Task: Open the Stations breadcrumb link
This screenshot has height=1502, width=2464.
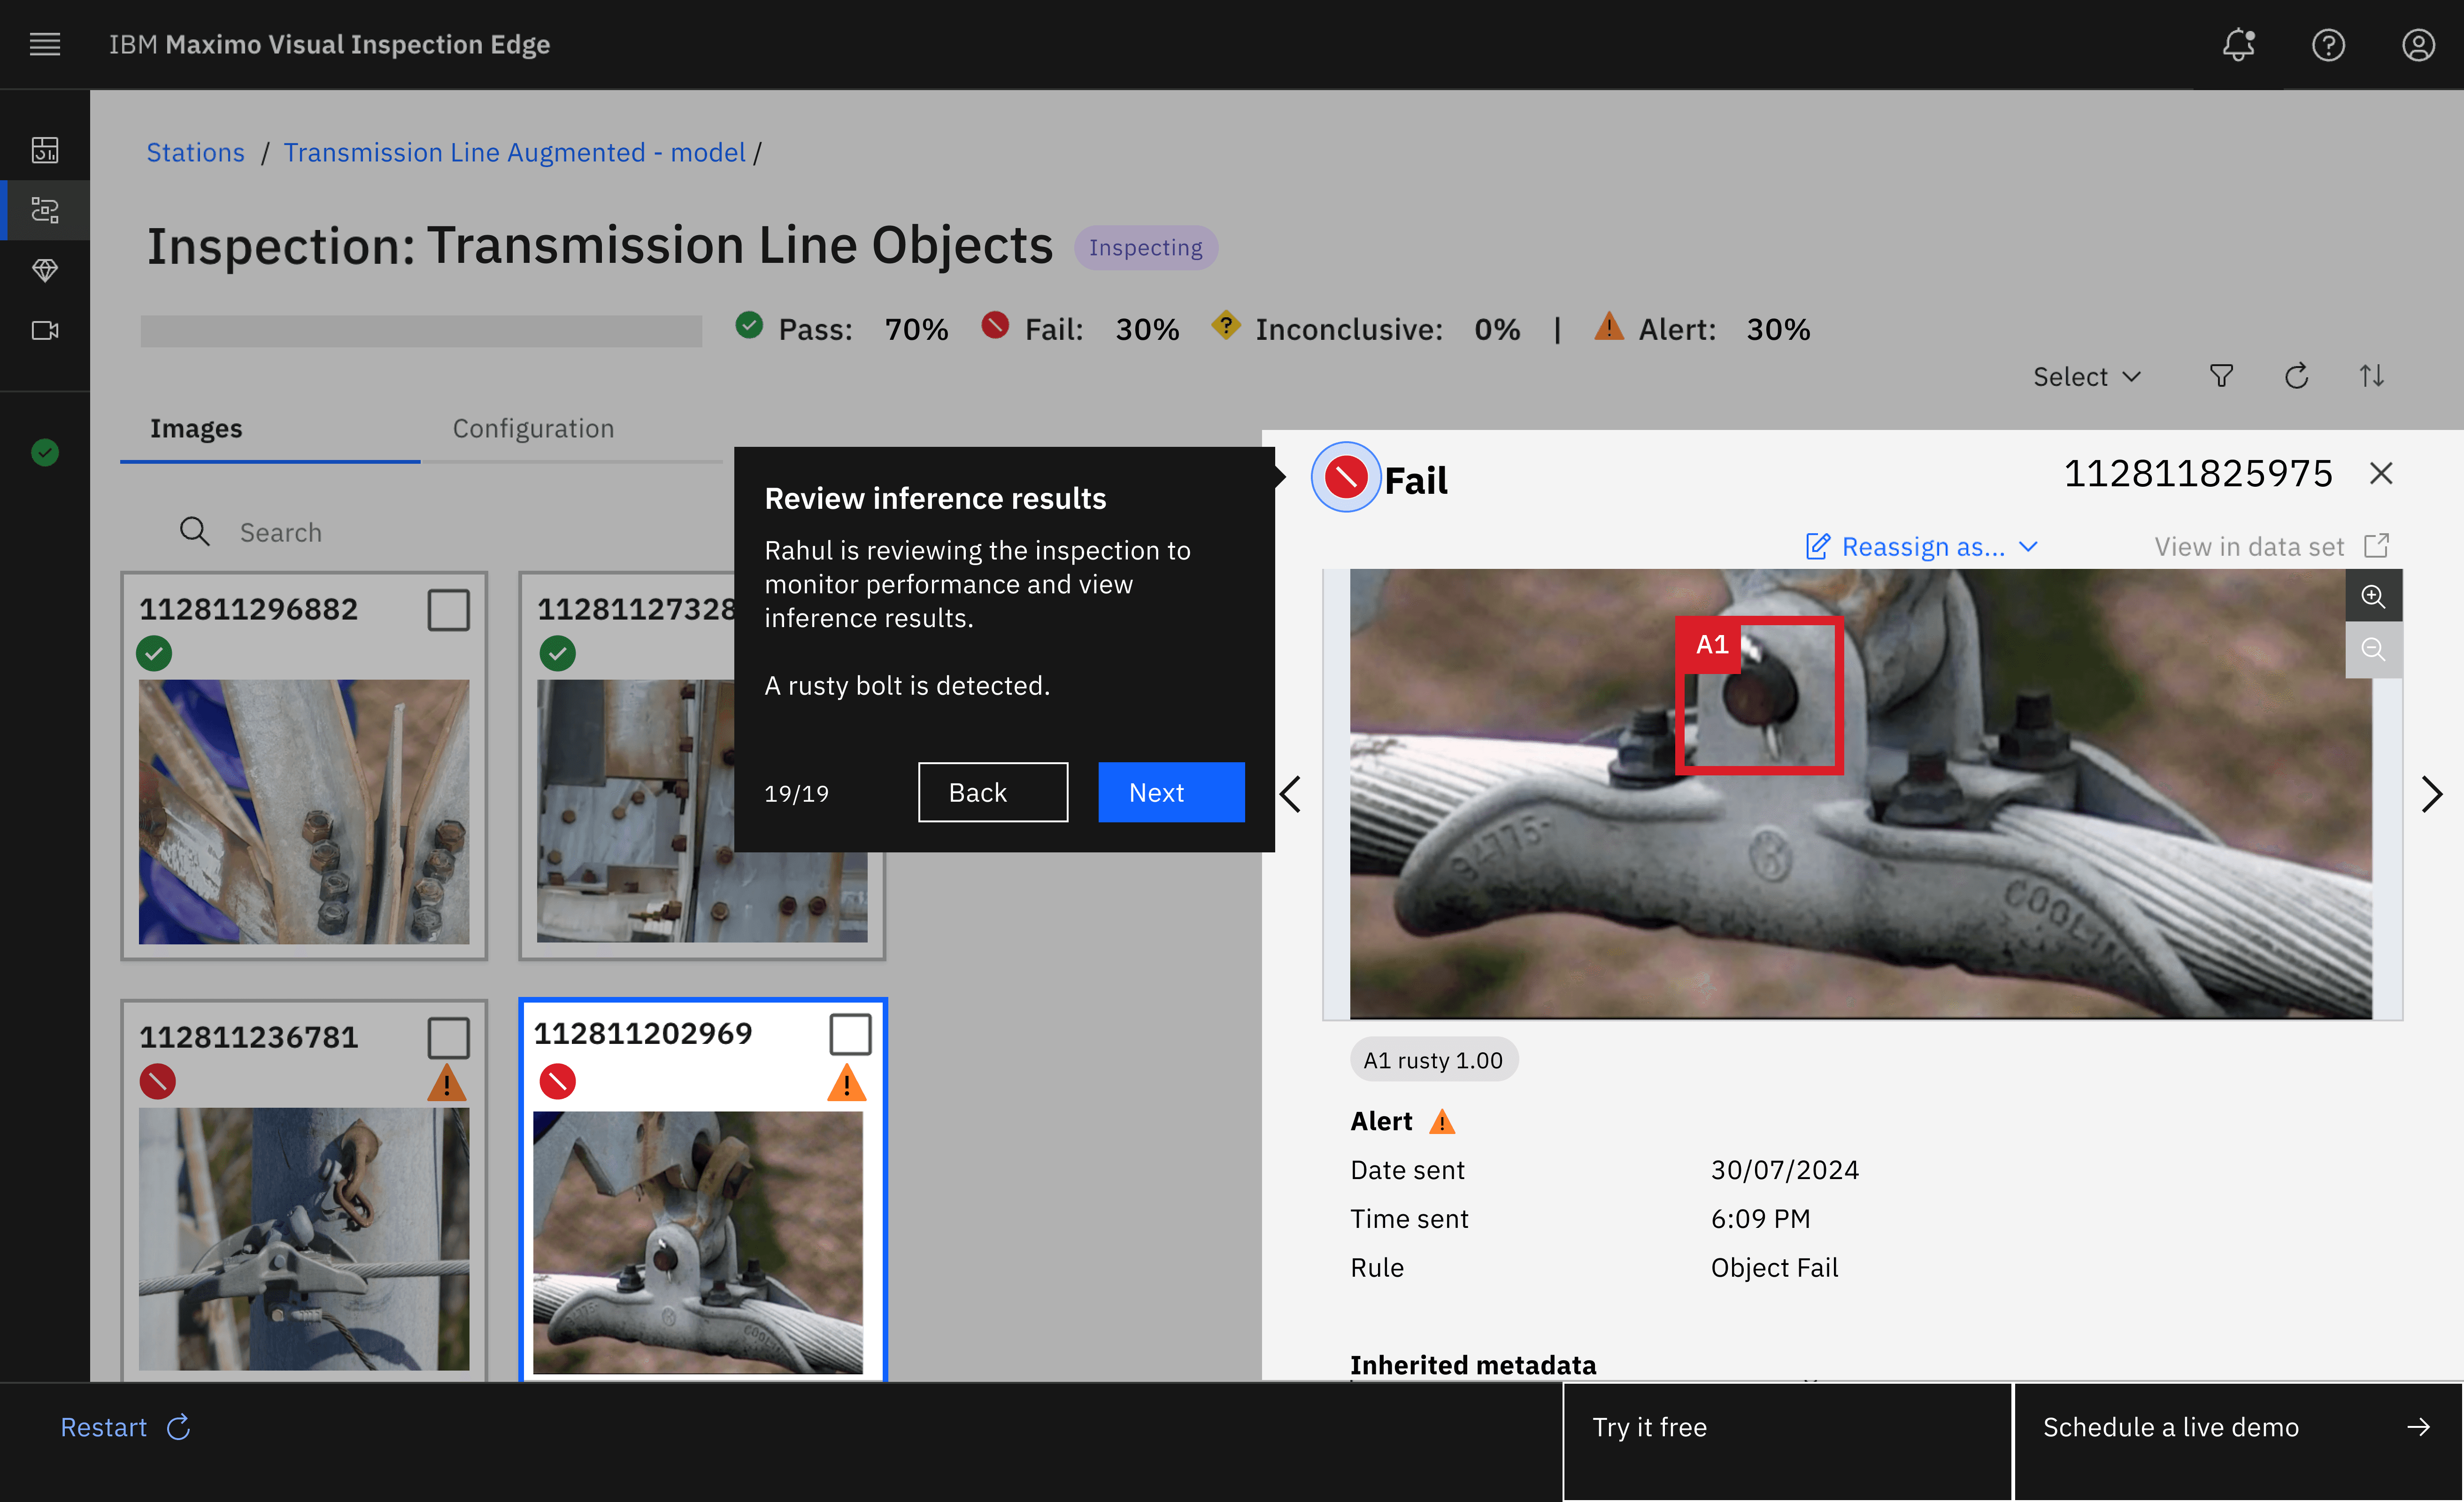Action: coord(195,152)
